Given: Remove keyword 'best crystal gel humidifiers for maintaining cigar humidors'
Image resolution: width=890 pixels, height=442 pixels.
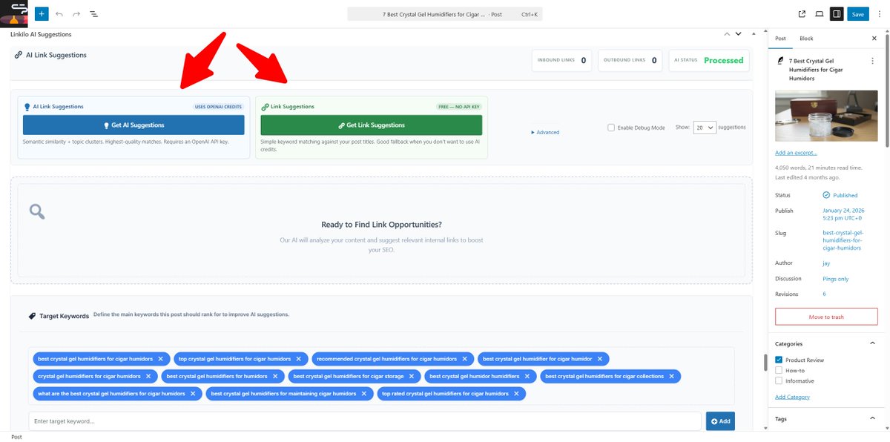Looking at the screenshot, I should pyautogui.click(x=363, y=394).
